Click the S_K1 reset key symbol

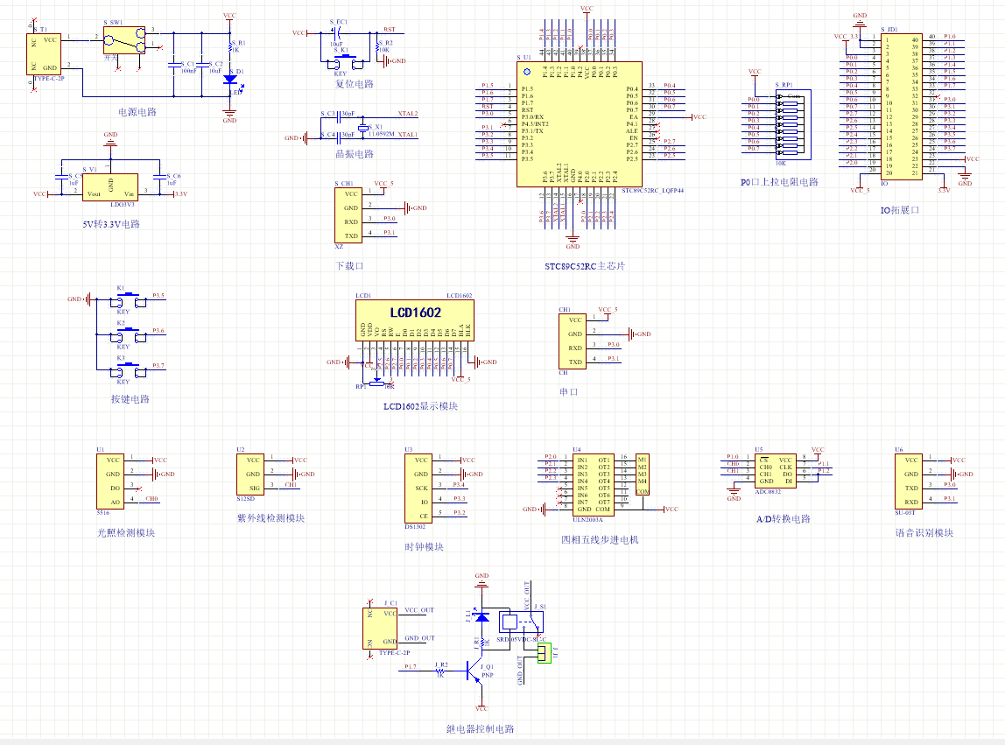pyautogui.click(x=347, y=62)
